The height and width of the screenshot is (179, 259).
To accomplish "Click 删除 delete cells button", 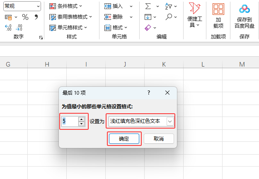I will point(114,17).
